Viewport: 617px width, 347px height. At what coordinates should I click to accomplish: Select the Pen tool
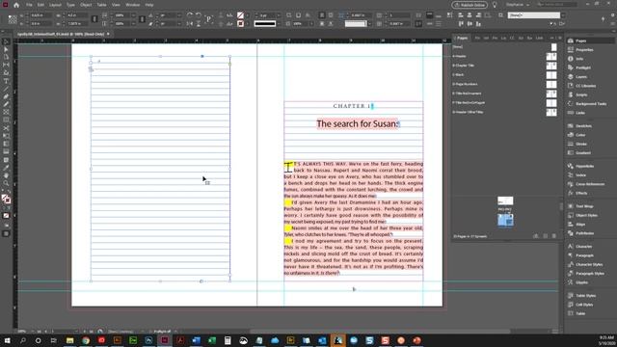point(6,96)
